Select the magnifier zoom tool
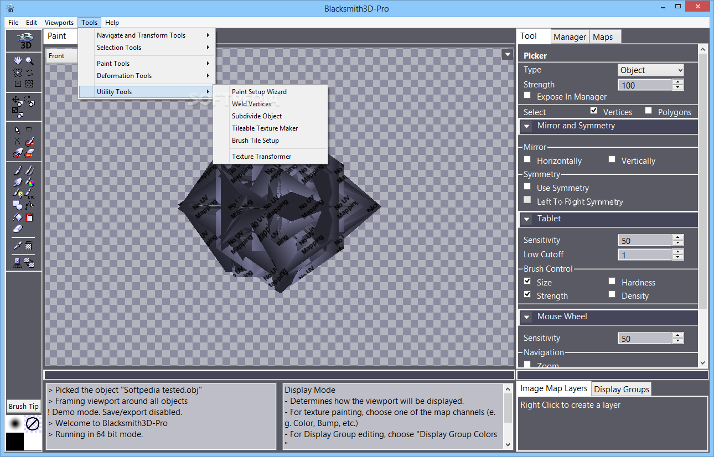The width and height of the screenshot is (714, 457). pos(29,61)
